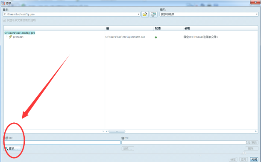Click the right scroll arrow of the options pane
Viewport: 261px width, 162px height.
[103, 131]
